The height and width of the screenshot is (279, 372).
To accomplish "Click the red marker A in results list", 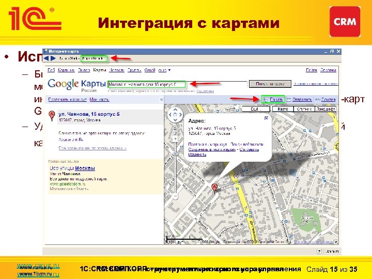I will [52, 116].
